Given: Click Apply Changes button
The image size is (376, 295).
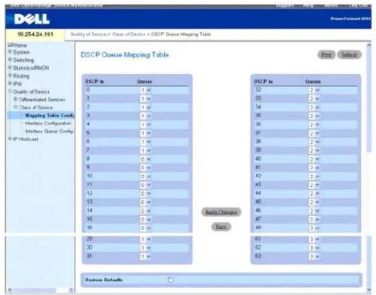Looking at the screenshot, I should tap(221, 212).
